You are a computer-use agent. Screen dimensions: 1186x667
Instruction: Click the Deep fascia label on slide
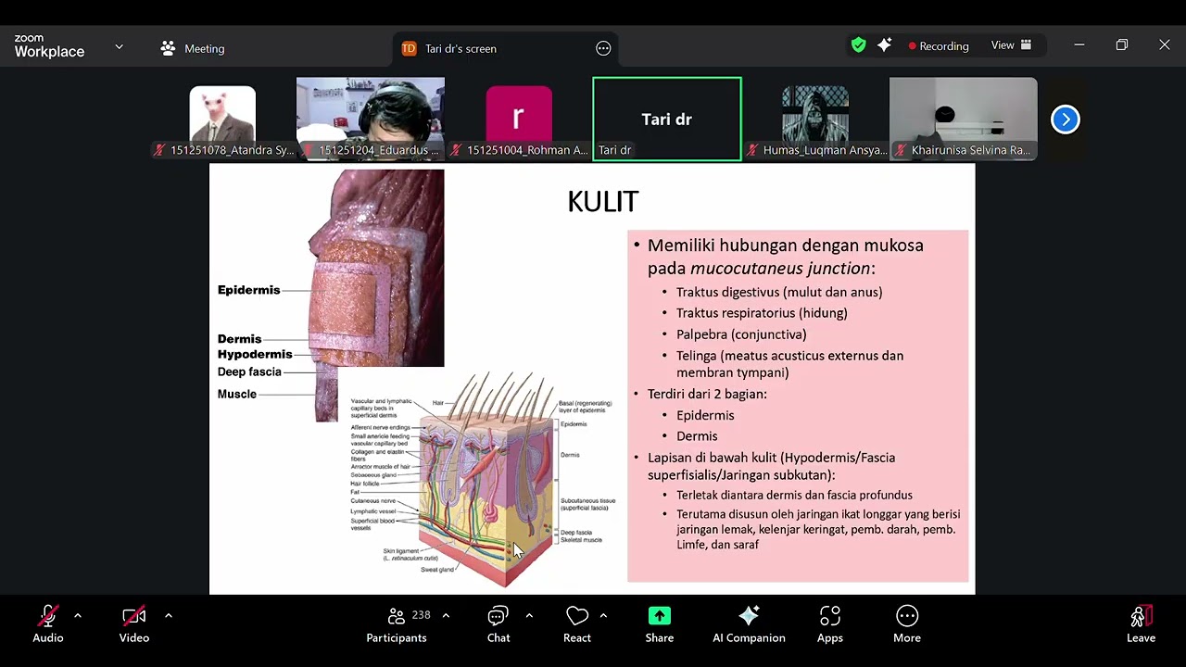point(249,371)
